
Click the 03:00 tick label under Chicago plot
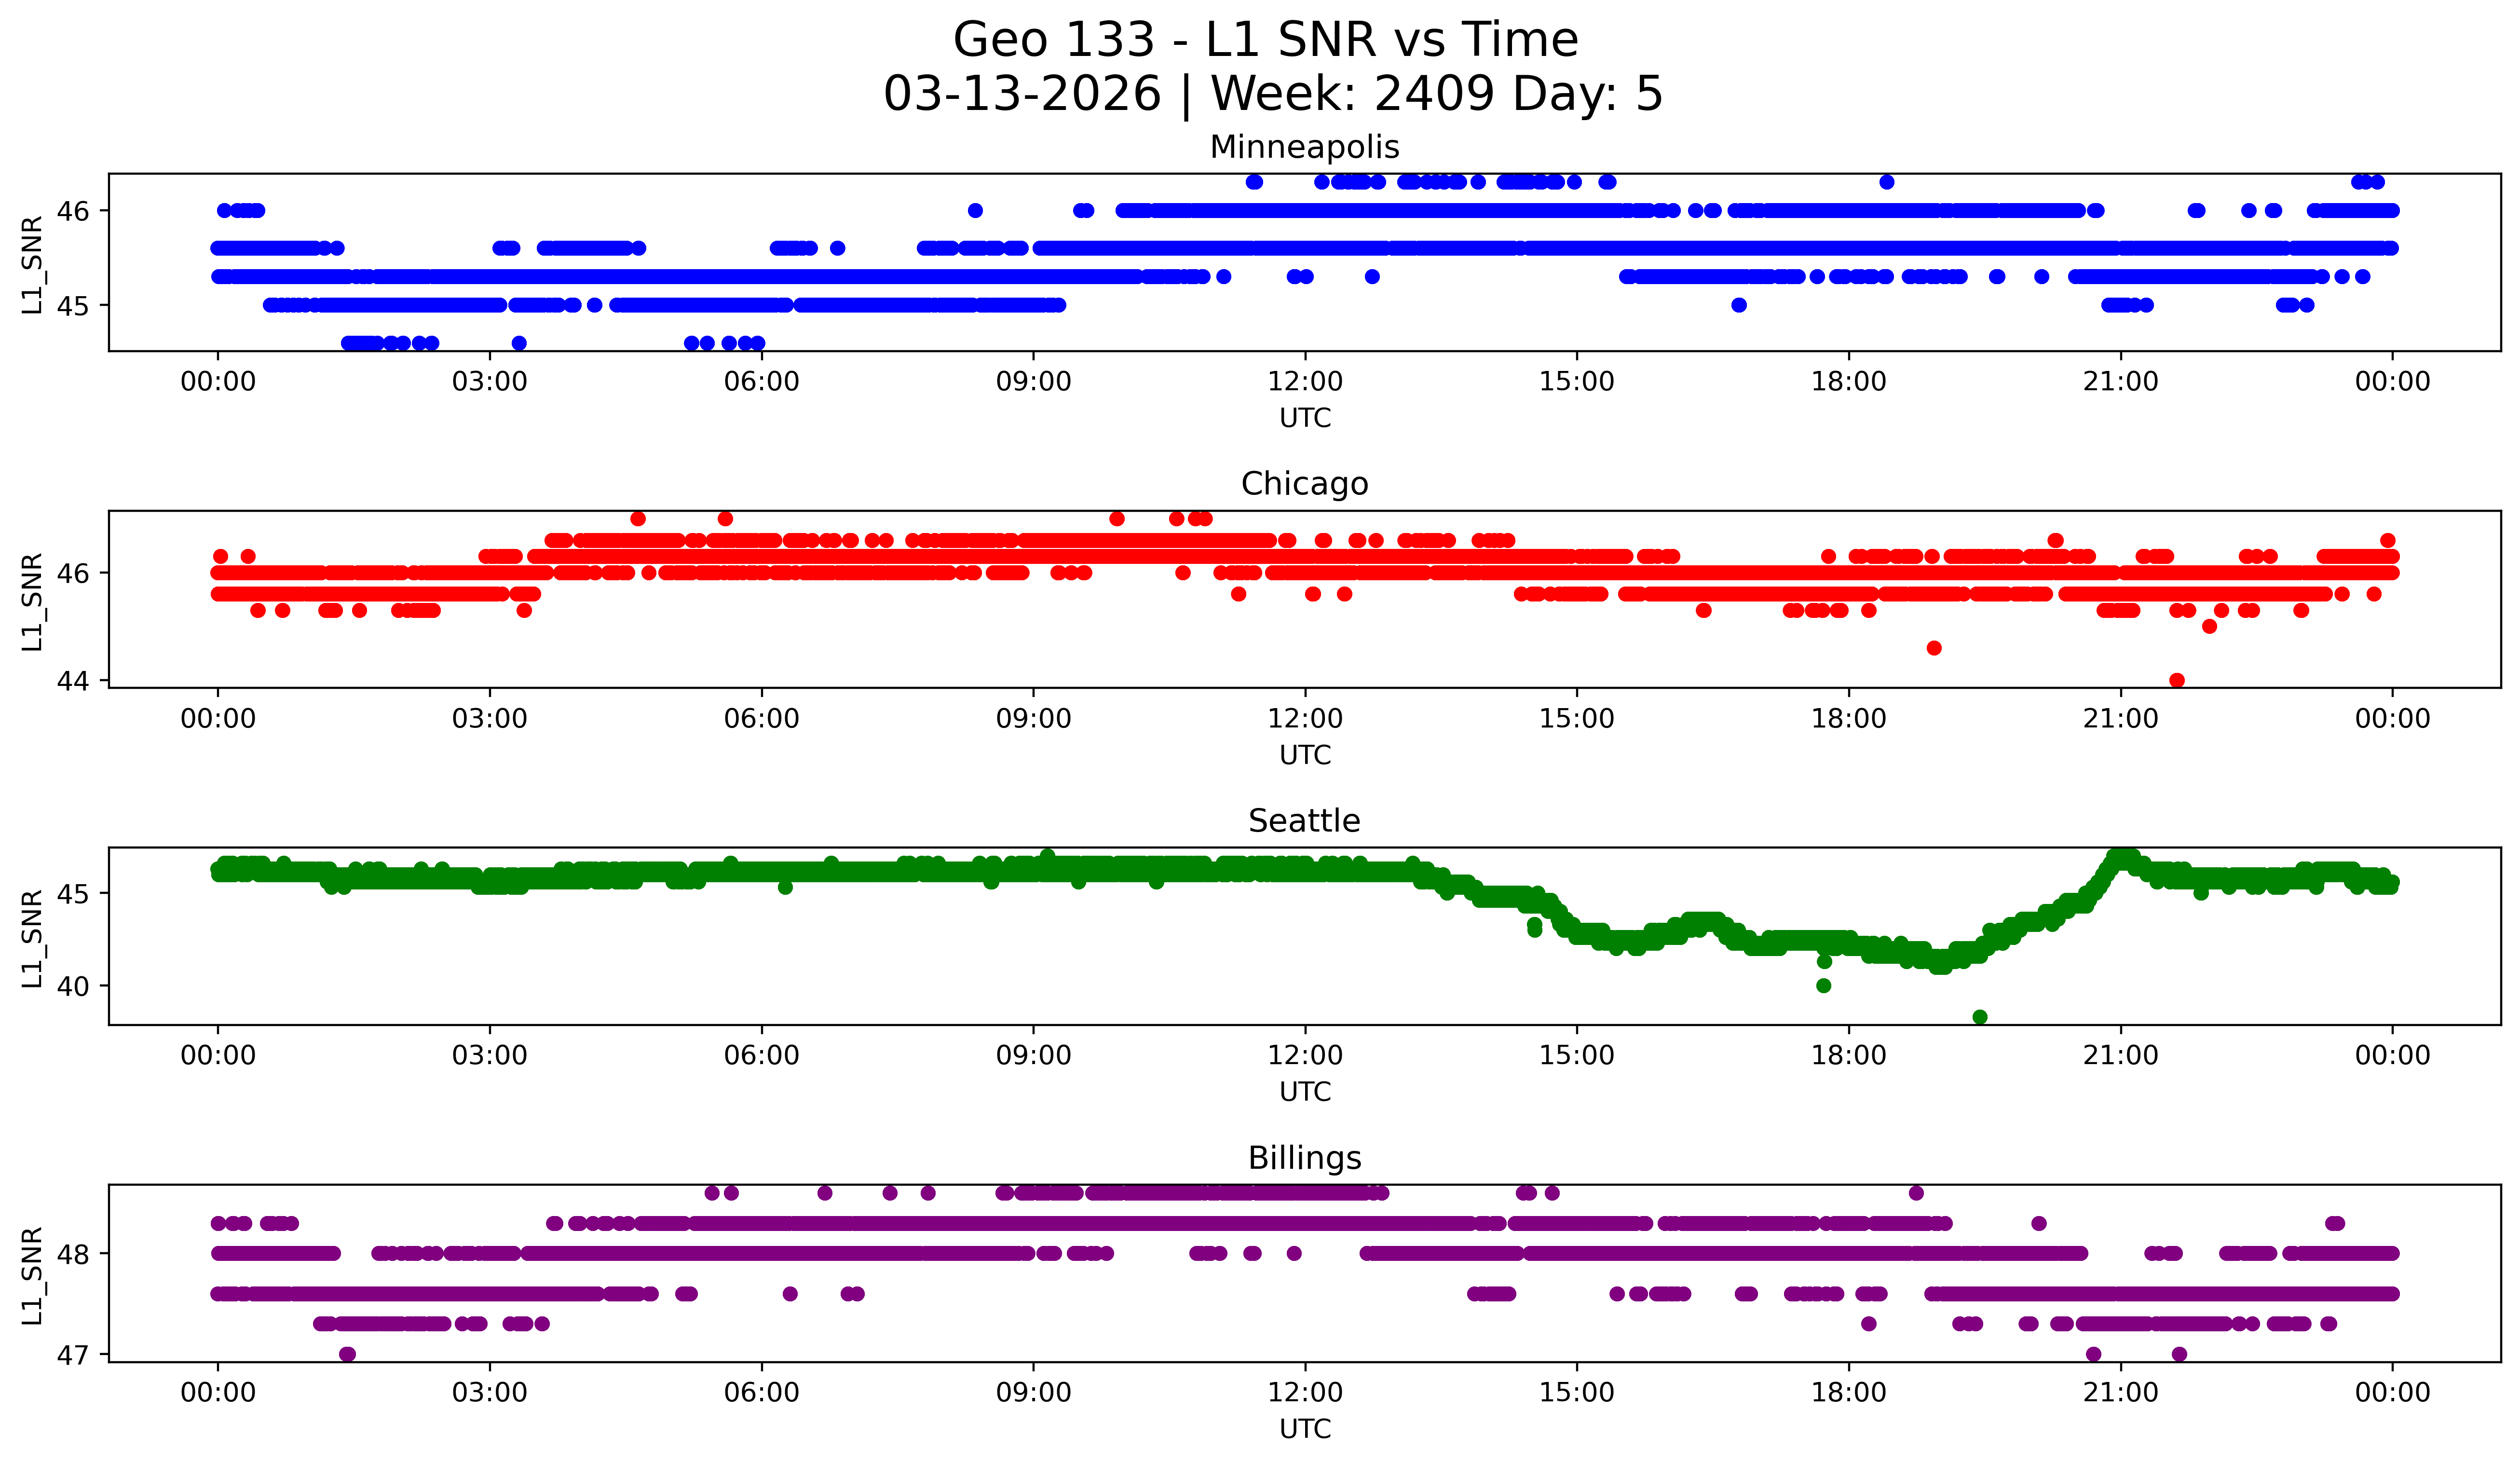pos(489,719)
